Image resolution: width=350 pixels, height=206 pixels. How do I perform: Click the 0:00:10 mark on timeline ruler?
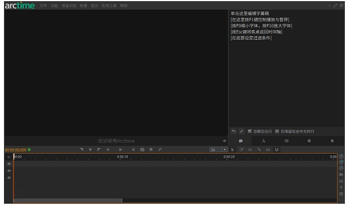[x=123, y=157]
